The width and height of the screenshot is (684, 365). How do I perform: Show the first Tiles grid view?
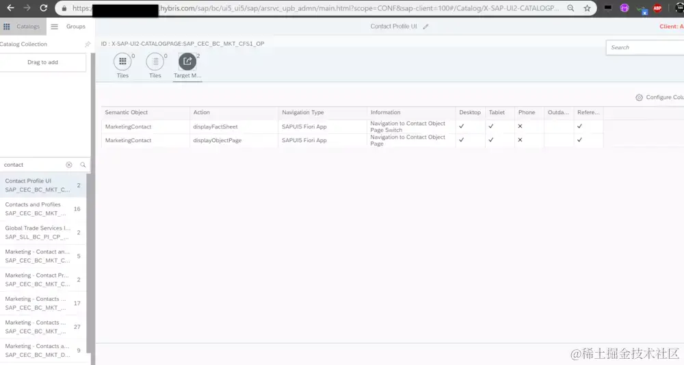pyautogui.click(x=122, y=62)
